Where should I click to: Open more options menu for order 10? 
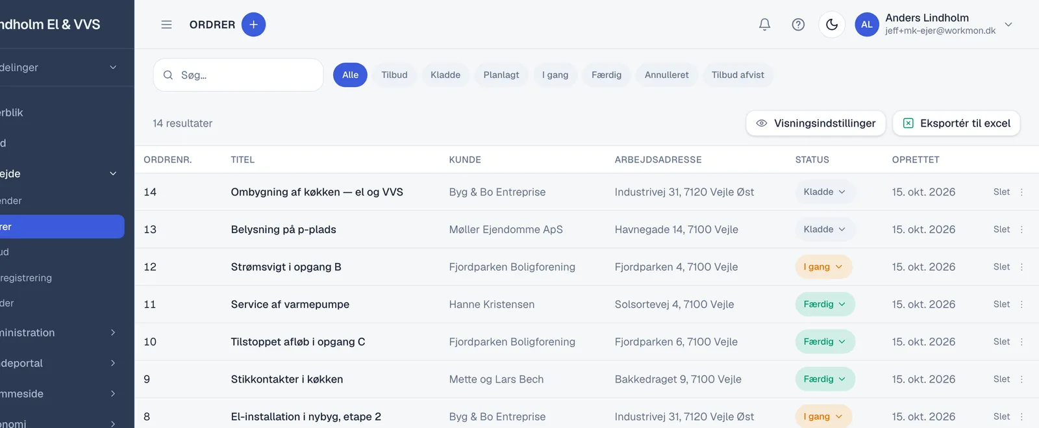click(1021, 342)
